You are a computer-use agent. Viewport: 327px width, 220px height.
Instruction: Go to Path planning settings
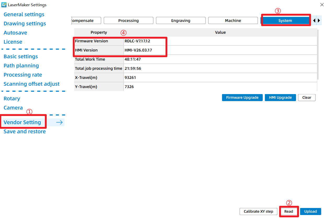coord(21,66)
